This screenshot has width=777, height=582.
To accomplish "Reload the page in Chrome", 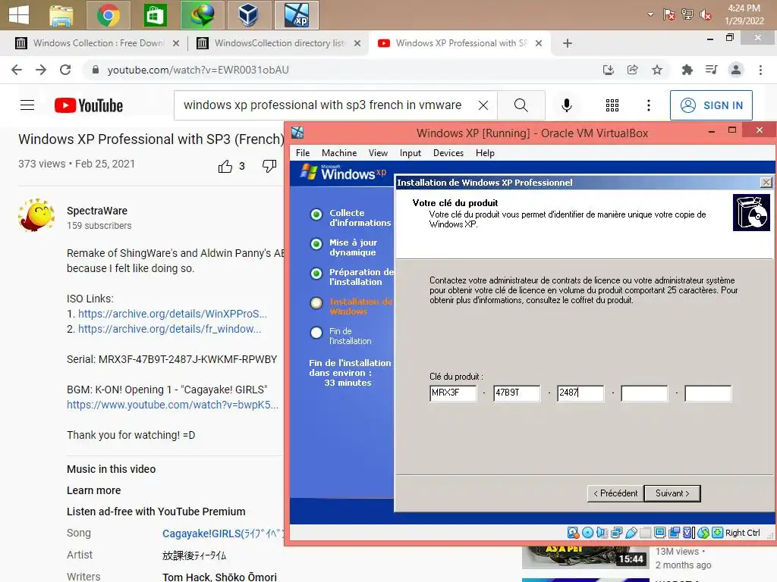I will 65,70.
